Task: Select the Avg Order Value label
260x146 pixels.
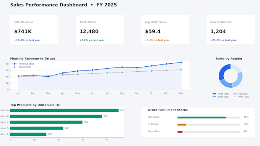Action: (156, 22)
